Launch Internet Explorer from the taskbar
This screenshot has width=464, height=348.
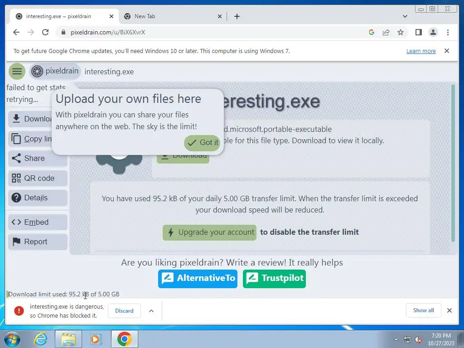[40, 339]
